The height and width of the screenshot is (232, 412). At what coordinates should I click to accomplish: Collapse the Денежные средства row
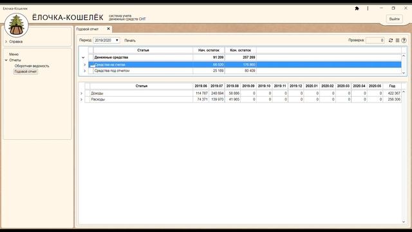click(83, 57)
